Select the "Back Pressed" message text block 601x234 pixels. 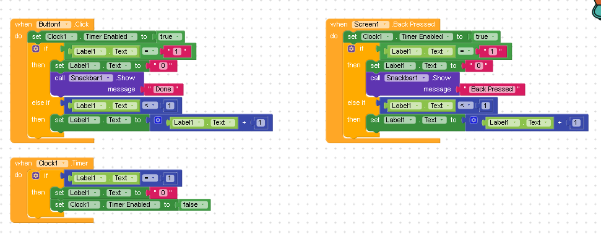click(492, 89)
